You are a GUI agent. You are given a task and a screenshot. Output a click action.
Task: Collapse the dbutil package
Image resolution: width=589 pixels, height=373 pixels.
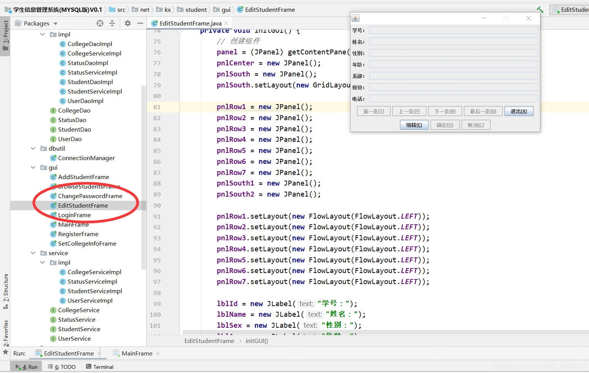pyautogui.click(x=33, y=148)
